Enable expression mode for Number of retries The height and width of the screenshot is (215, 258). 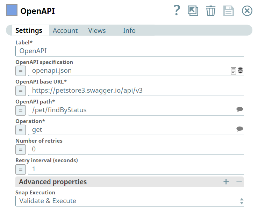point(21,150)
